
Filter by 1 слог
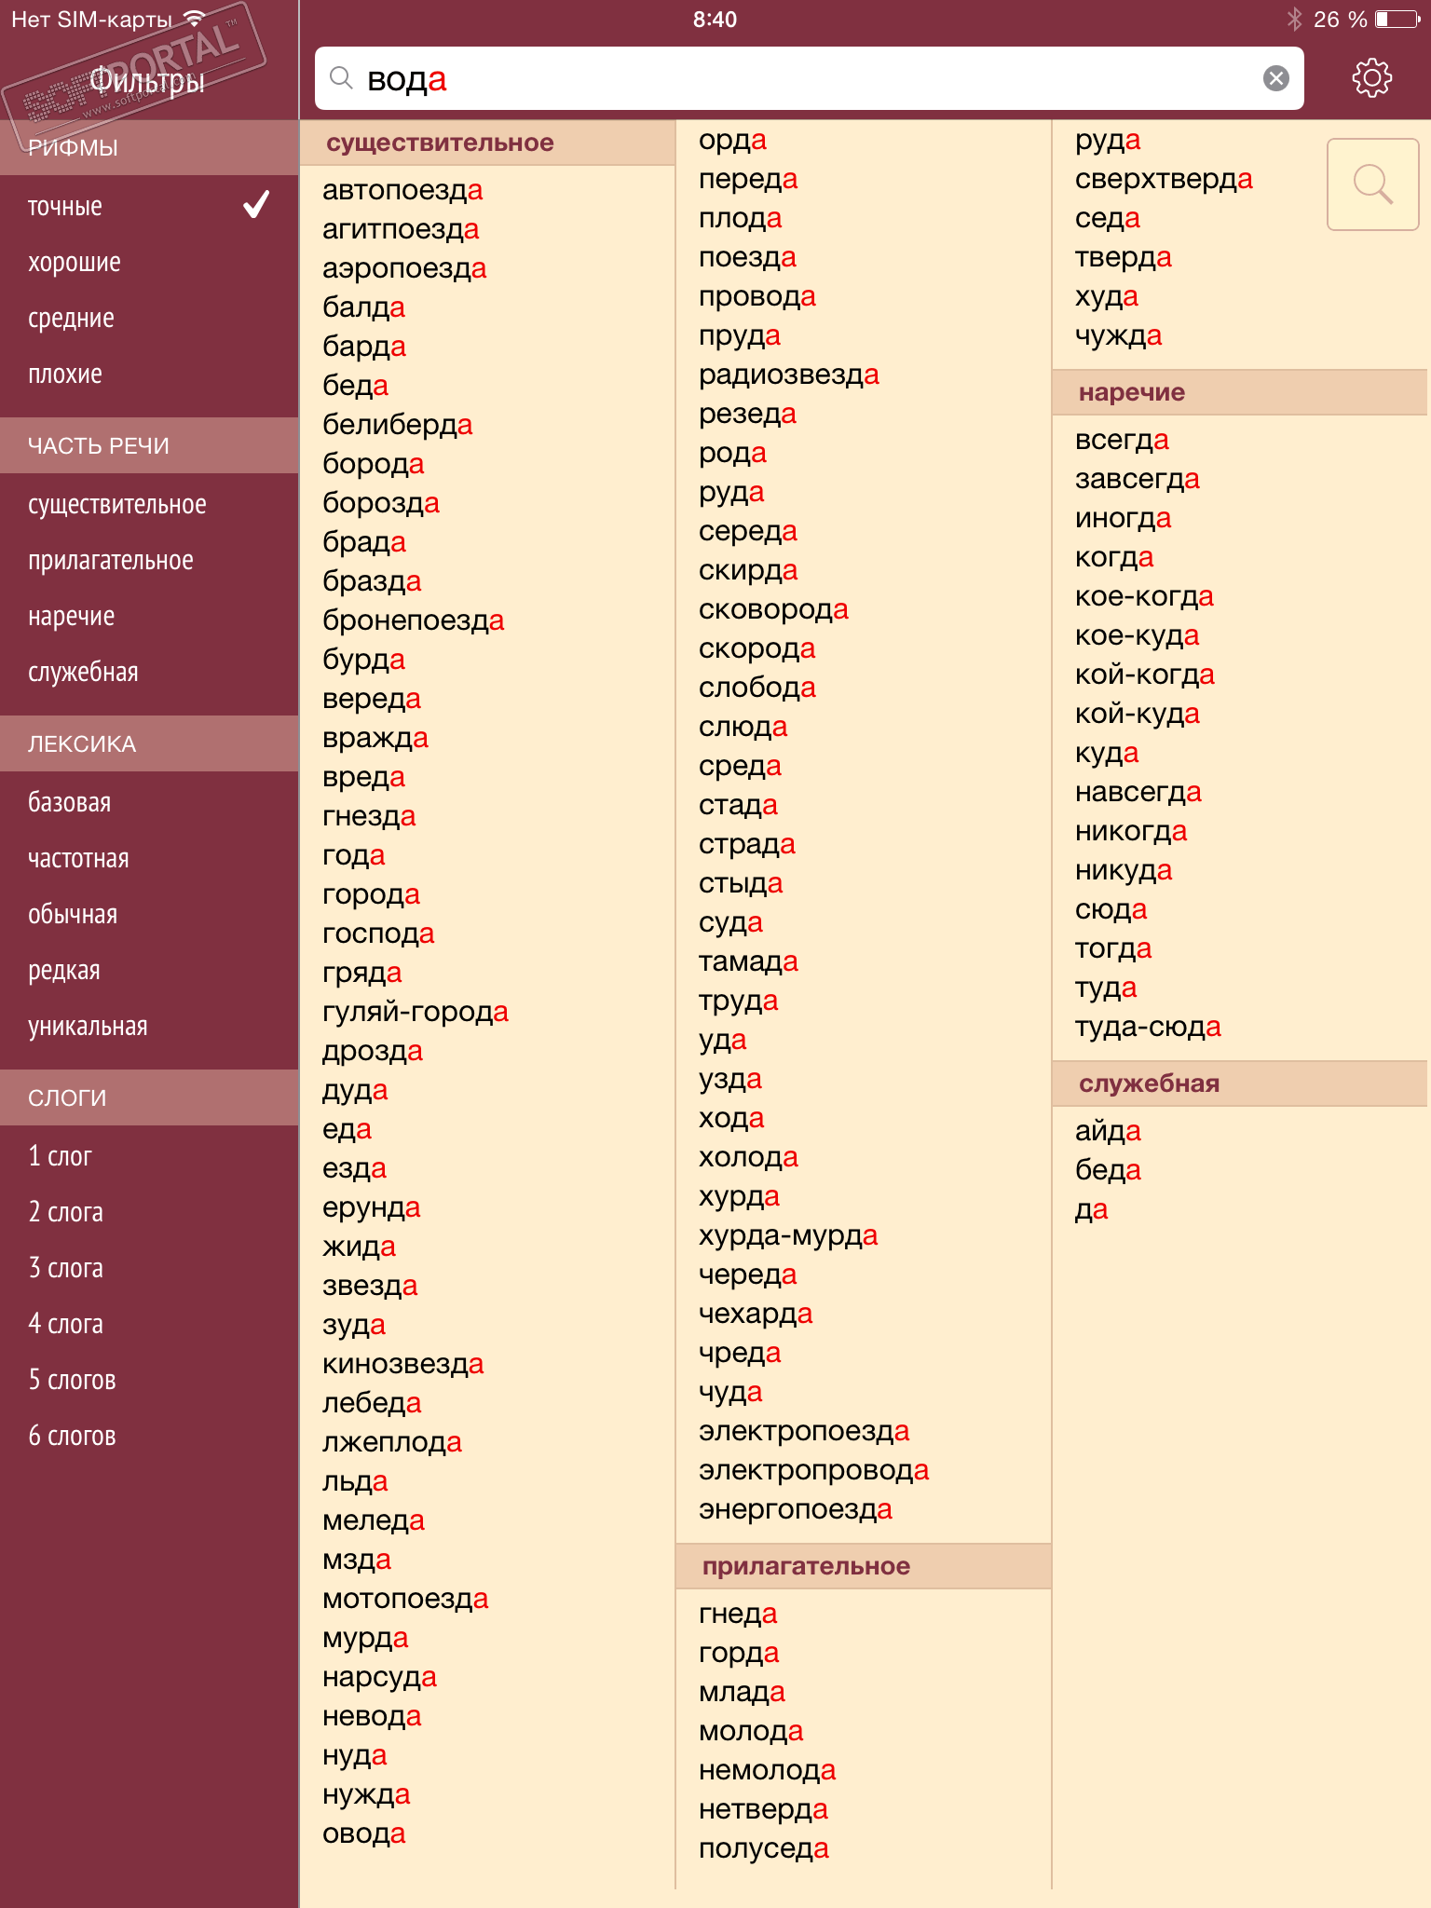tap(149, 1156)
